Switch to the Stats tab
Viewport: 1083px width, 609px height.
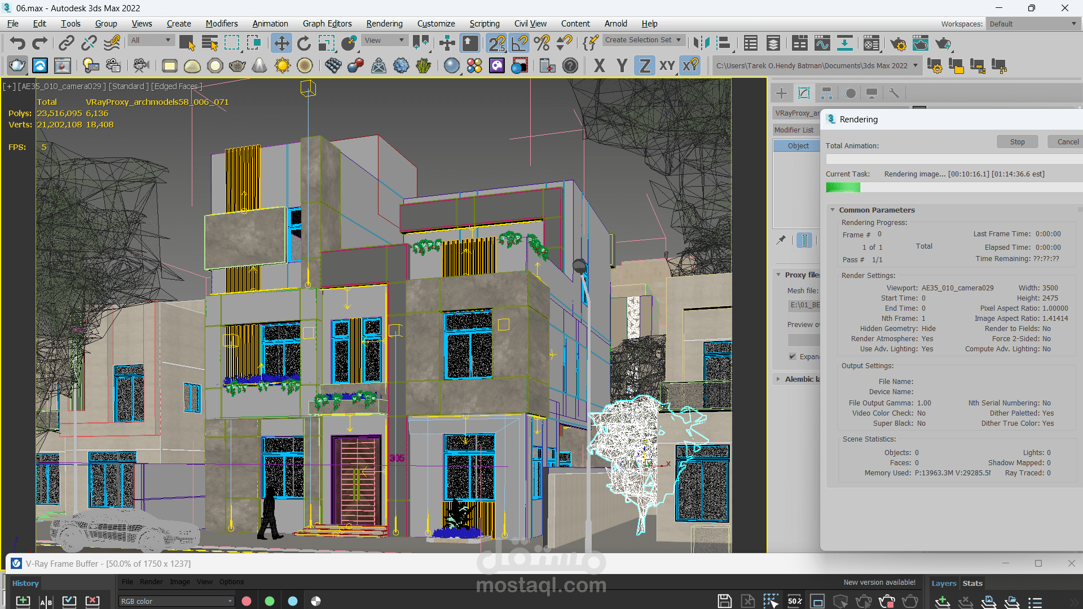[972, 583]
